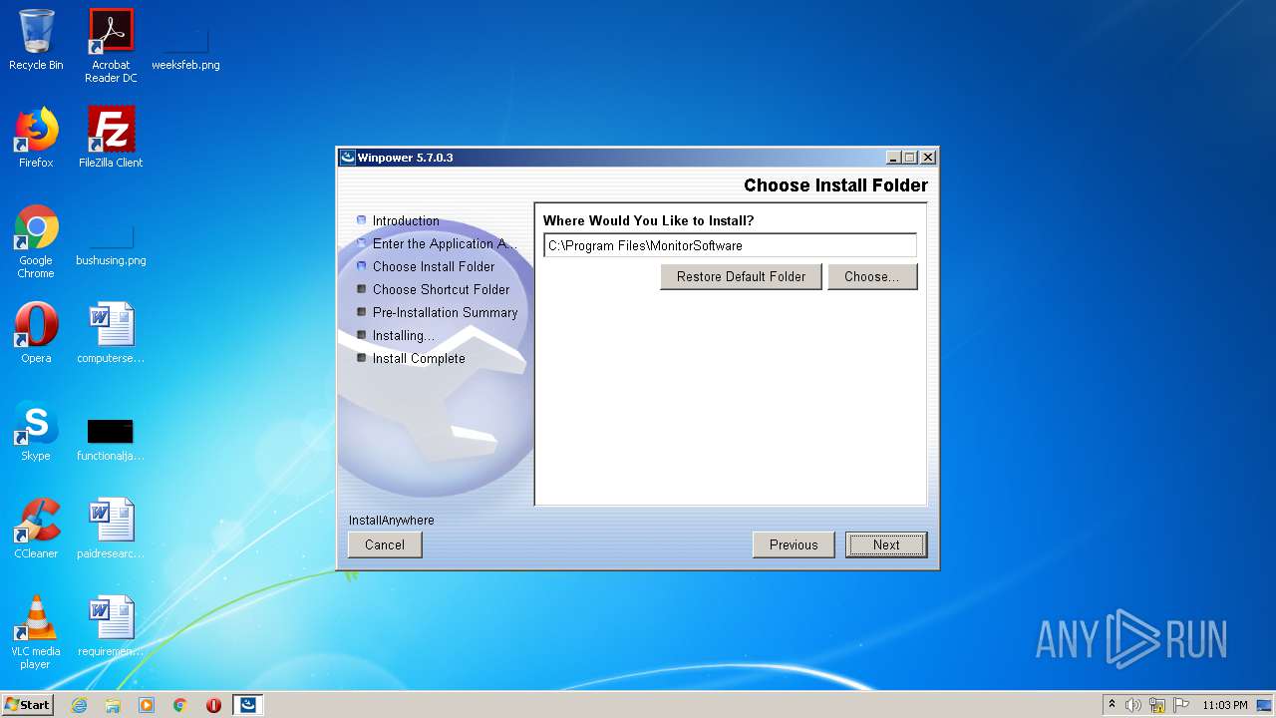The image size is (1276, 718).
Task: Maximize the Winpower installer window
Action: (909, 158)
